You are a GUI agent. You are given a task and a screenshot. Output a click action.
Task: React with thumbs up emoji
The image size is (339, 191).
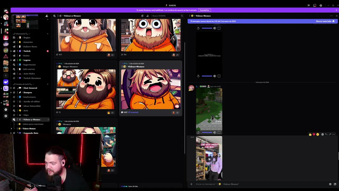tap(310, 134)
